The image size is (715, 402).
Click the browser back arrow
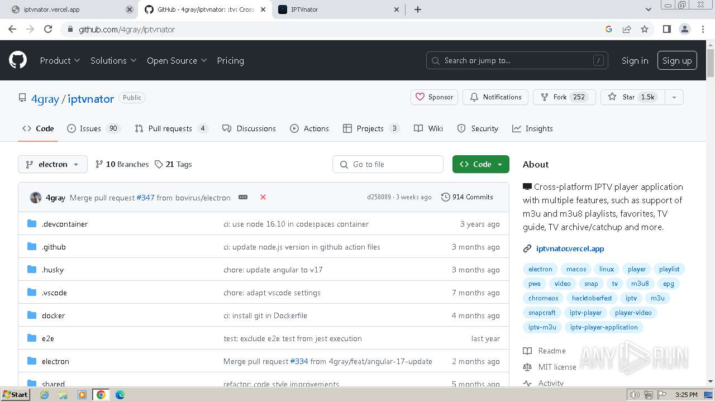tap(12, 29)
